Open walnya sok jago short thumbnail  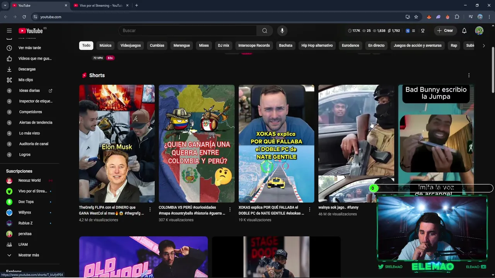click(x=356, y=144)
